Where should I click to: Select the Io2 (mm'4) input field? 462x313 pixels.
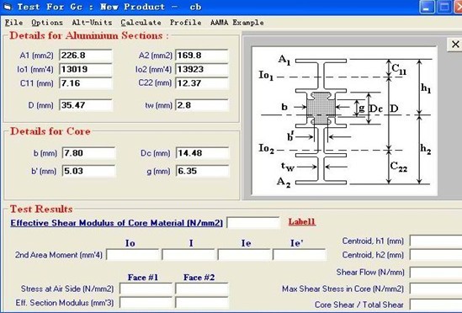tap(202, 70)
